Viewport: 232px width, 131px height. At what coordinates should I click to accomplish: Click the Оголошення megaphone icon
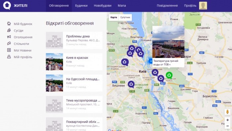coord(9,37)
